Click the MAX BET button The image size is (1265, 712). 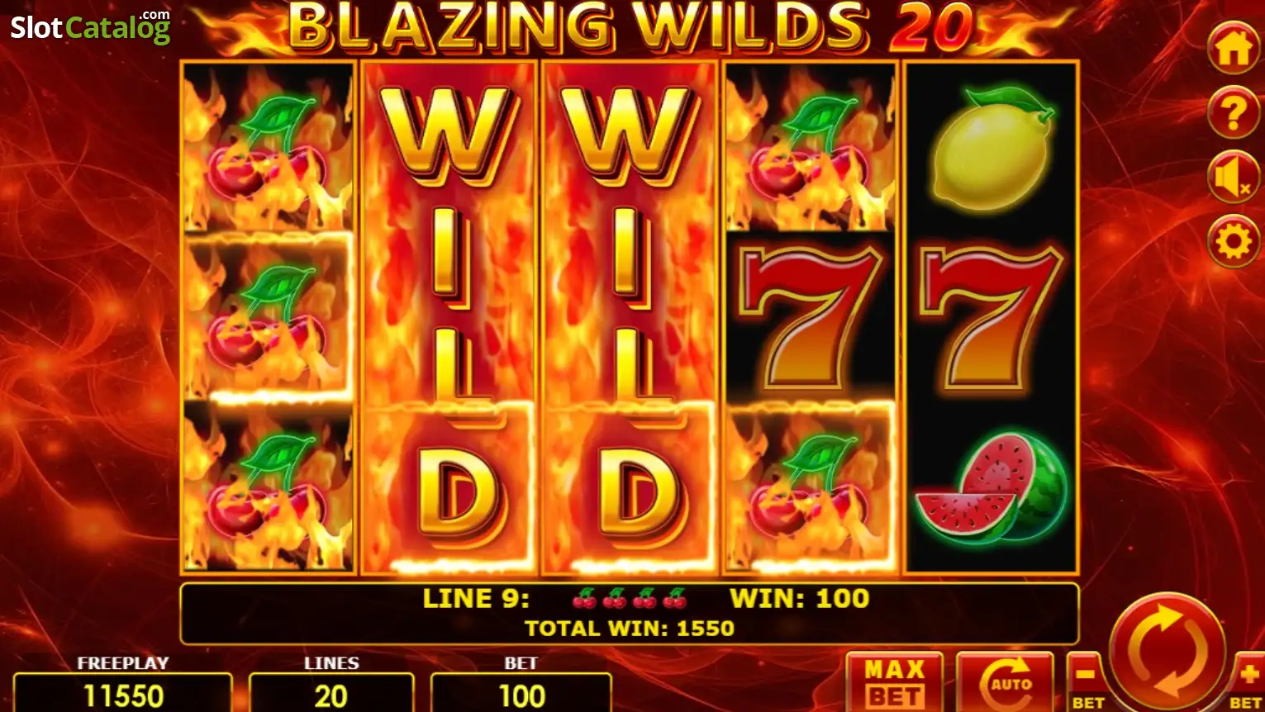pyautogui.click(x=895, y=682)
